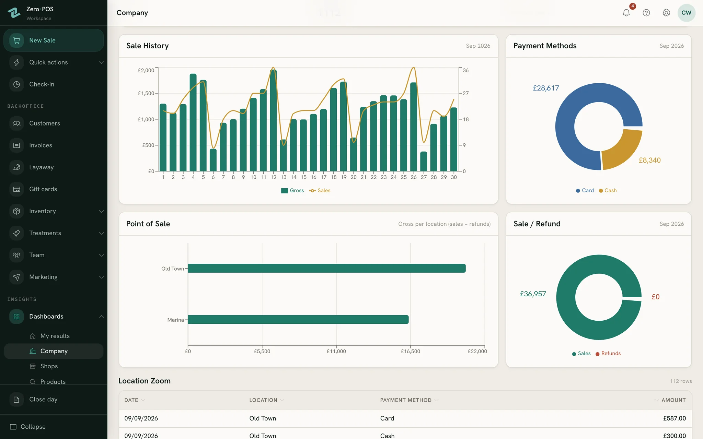Collapse the sidebar
The width and height of the screenshot is (703, 439).
28,427
